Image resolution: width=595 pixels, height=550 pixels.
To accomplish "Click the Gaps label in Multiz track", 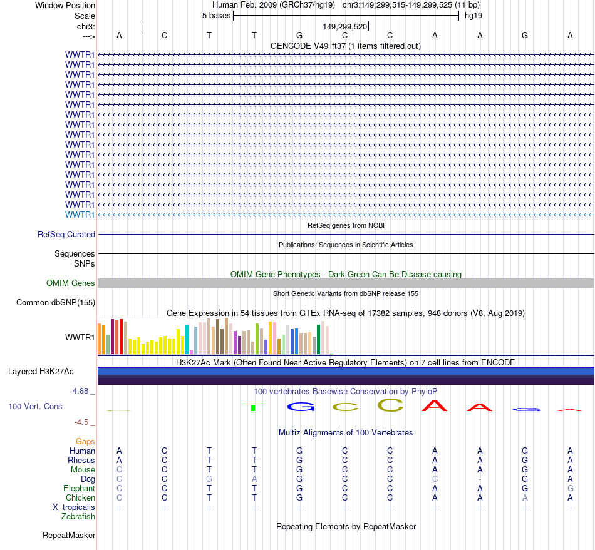I will 85,441.
